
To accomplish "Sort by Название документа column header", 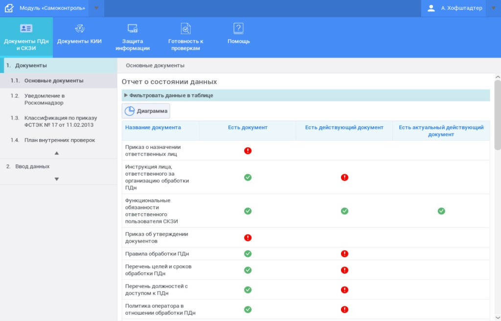I will click(x=153, y=127).
